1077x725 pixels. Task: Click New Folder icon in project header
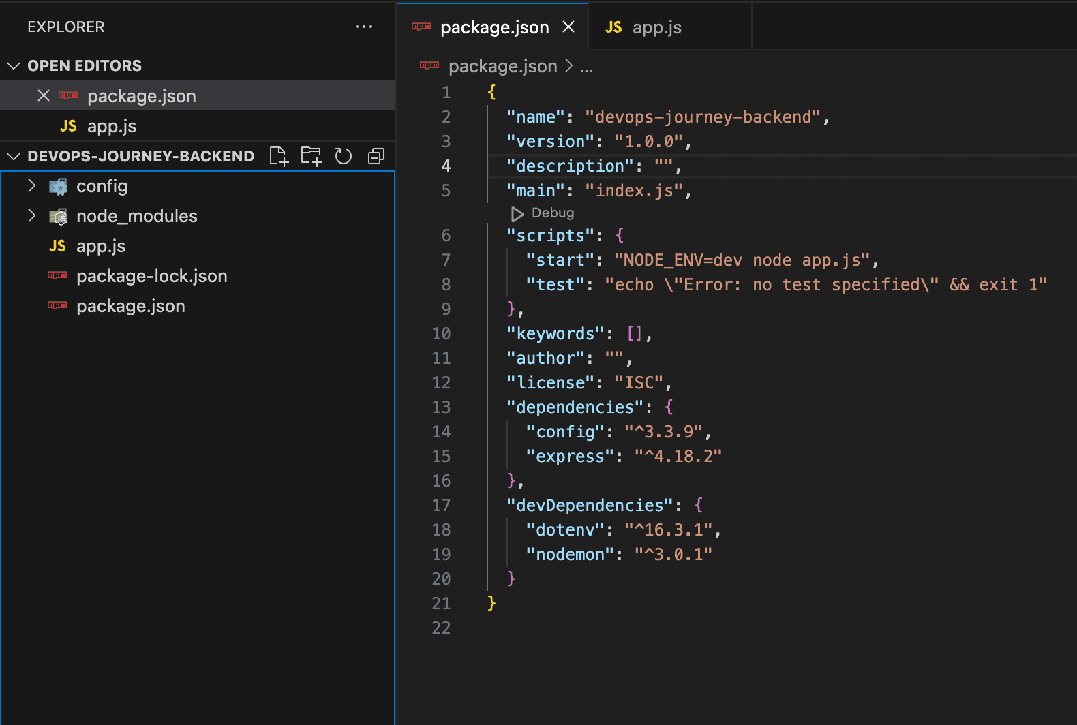point(312,156)
